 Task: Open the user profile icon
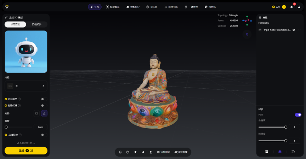299,7
